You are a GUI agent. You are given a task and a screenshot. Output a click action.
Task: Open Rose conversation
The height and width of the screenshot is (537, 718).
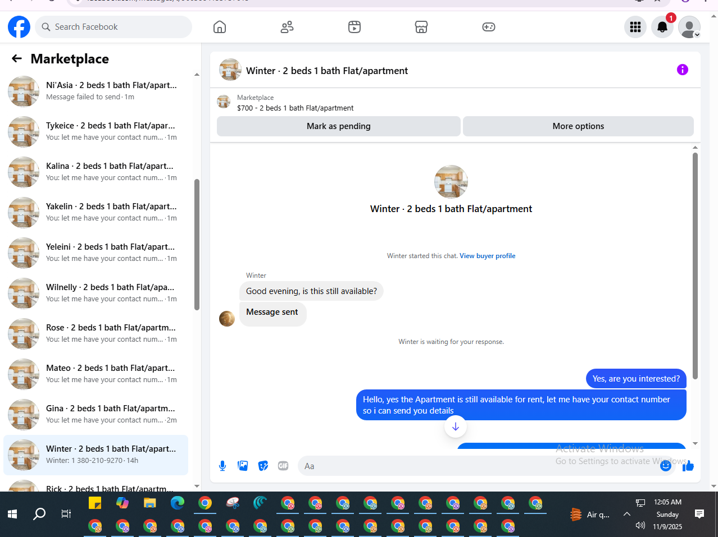point(96,333)
